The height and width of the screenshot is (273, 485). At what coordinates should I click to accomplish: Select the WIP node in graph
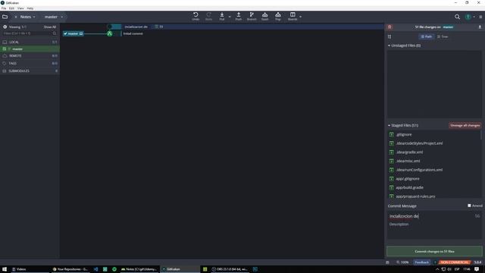[x=109, y=27]
